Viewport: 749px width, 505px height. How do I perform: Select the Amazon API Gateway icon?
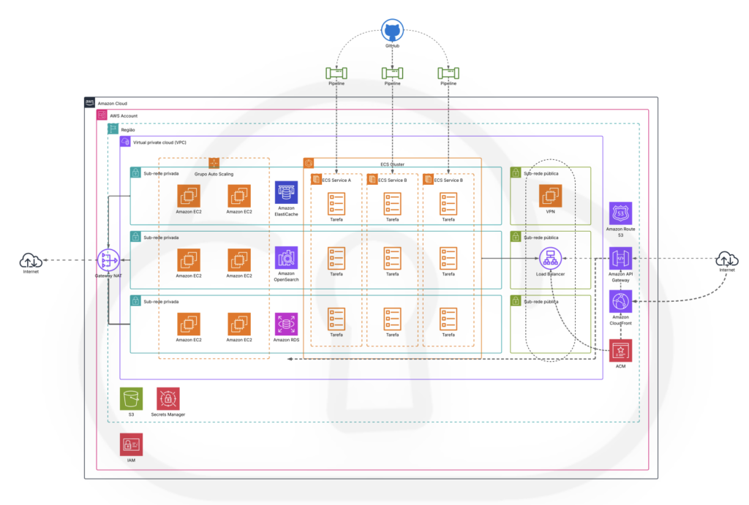620,258
